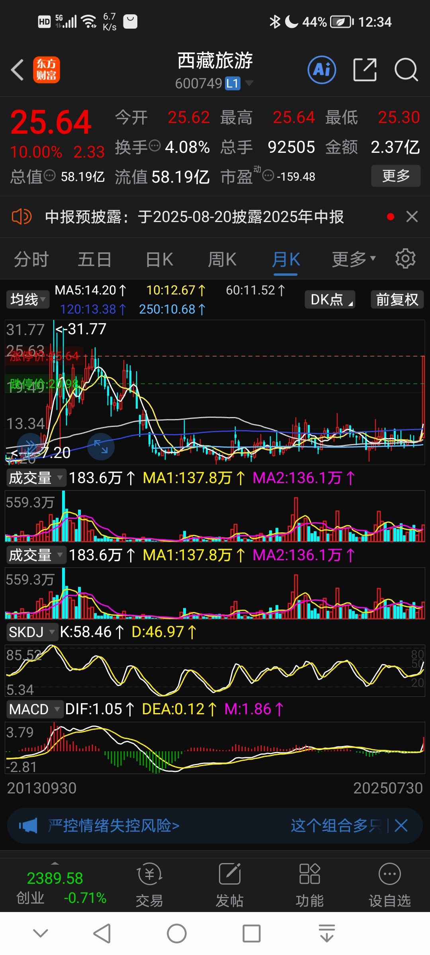The image size is (430, 955).
Task: Open the MACD indicator dropdown
Action: point(35,709)
